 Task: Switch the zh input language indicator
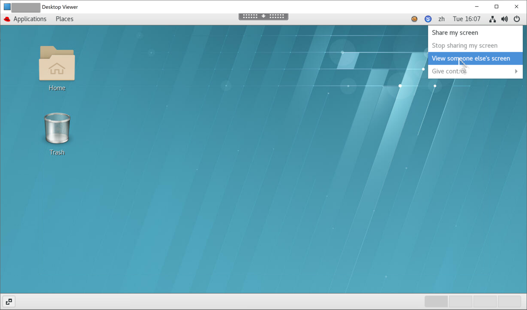tap(441, 19)
